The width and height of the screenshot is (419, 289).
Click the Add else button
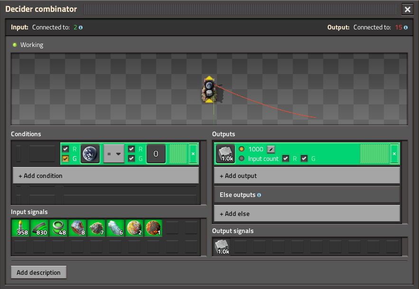(x=307, y=214)
